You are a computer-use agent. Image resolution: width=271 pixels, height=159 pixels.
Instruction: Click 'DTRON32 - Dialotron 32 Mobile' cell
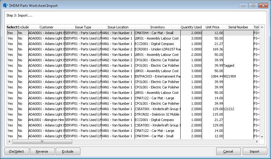click(x=157, y=114)
